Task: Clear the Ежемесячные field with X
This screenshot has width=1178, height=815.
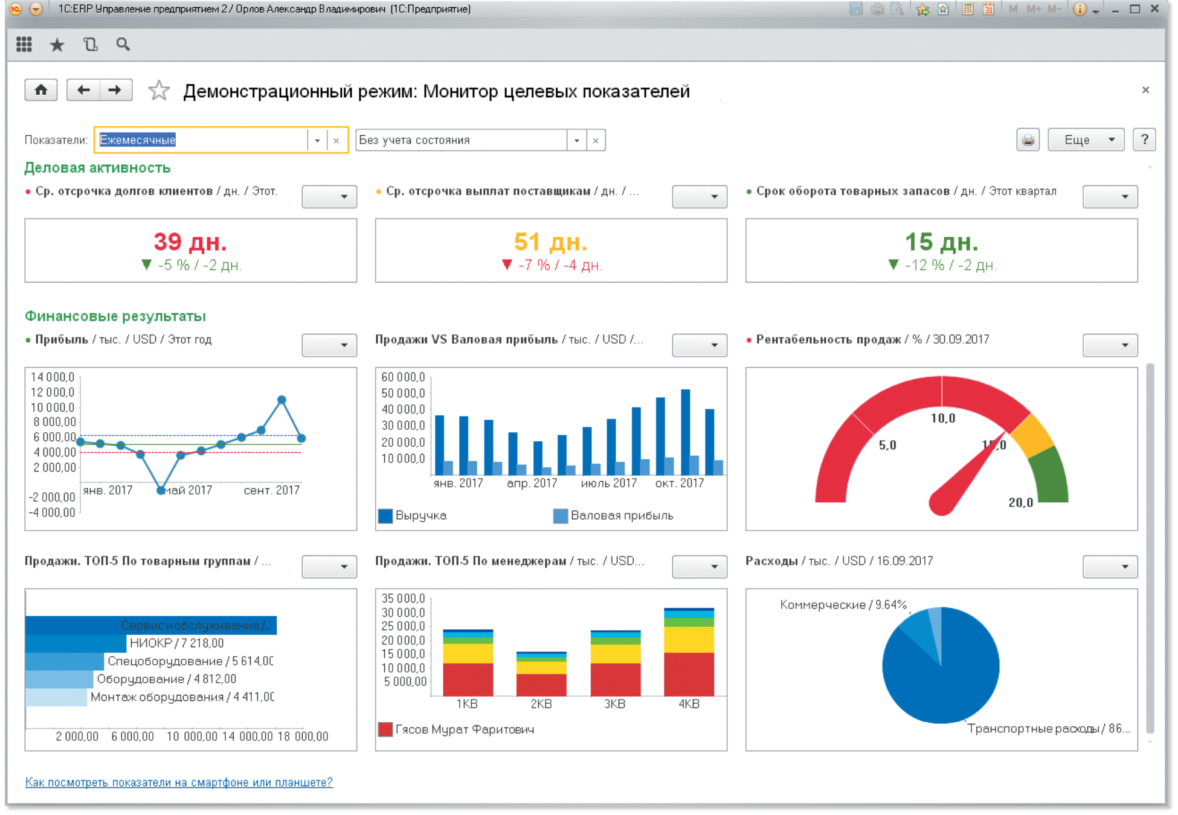Action: (336, 140)
